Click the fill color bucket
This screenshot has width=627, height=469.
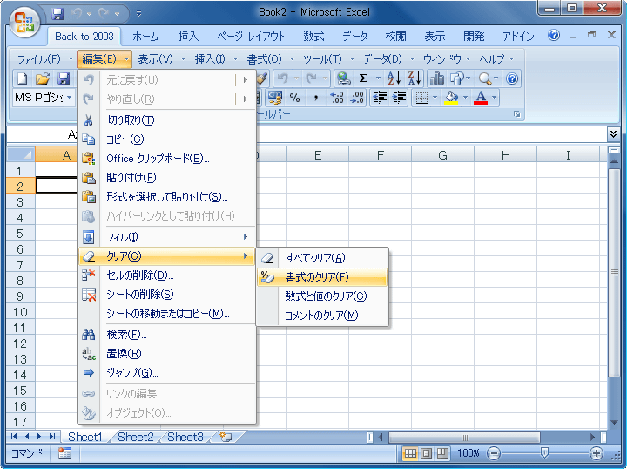[x=451, y=98]
